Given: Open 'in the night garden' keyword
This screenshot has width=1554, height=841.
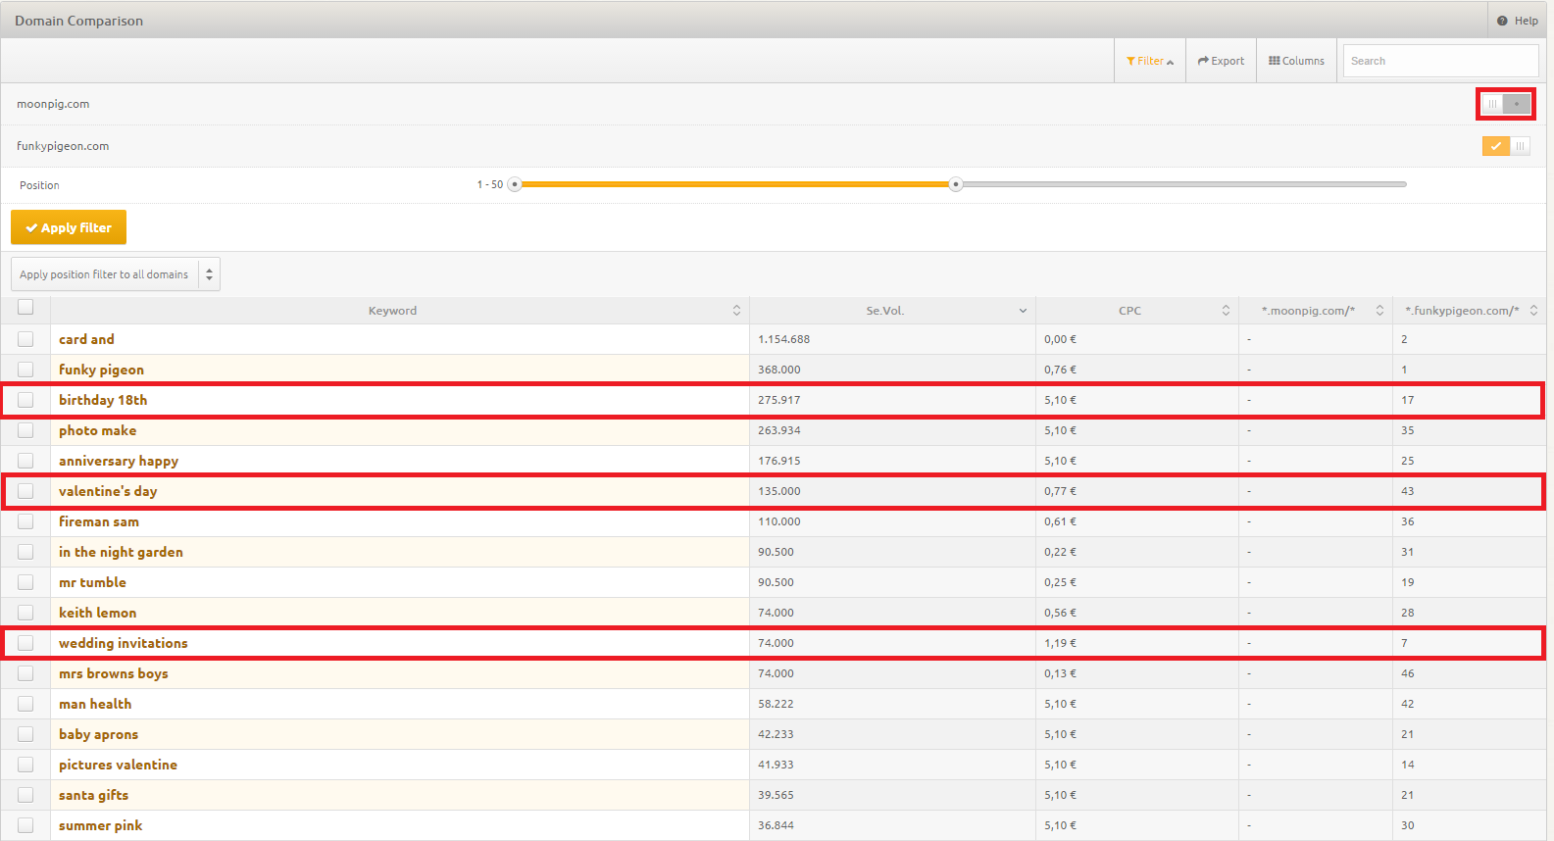Looking at the screenshot, I should 121,552.
